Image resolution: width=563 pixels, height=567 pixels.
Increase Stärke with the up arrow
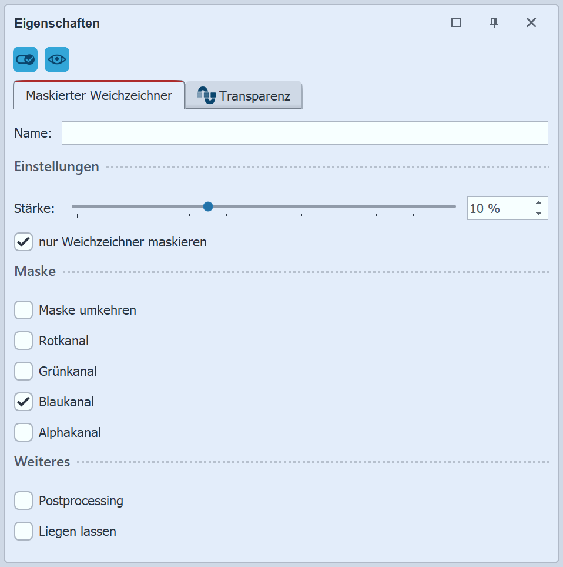(x=538, y=203)
